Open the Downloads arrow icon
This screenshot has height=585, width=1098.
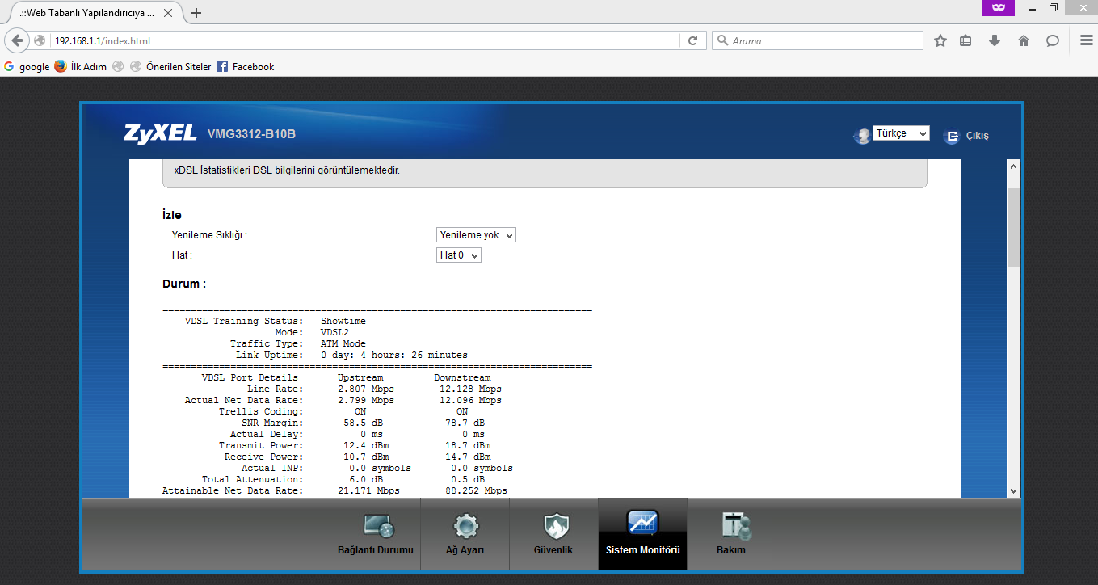tap(995, 40)
